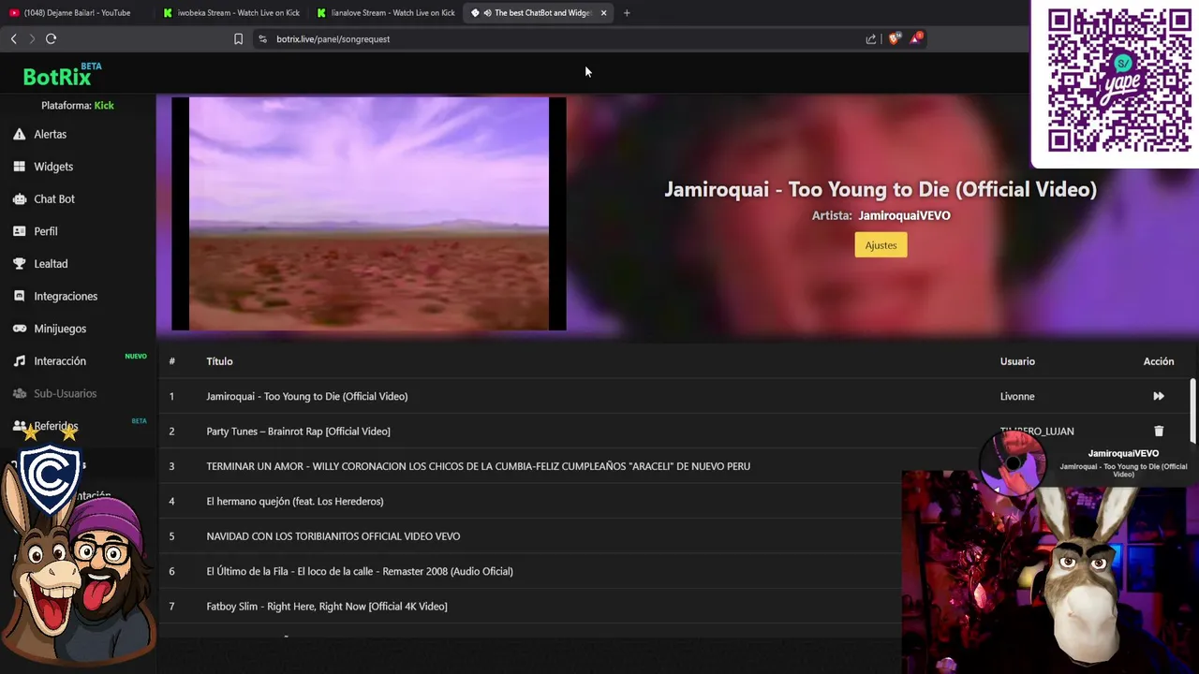Screen dimensions: 1199x674
Task: Click the yellow Ajustes button
Action: [881, 245]
